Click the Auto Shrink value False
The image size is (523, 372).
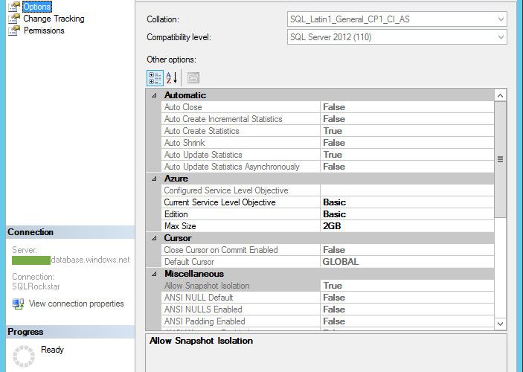point(334,143)
